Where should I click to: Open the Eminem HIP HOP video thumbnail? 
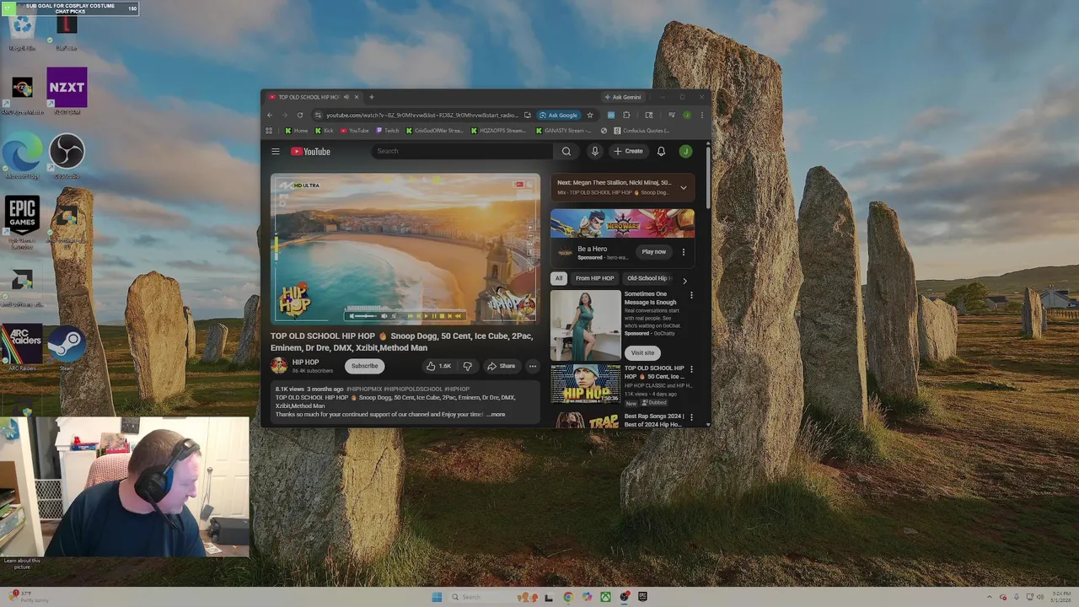pyautogui.click(x=585, y=385)
